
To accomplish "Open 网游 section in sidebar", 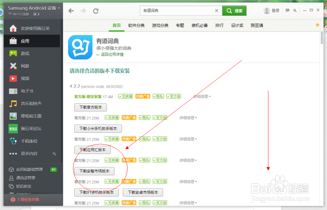I will (x=32, y=66).
